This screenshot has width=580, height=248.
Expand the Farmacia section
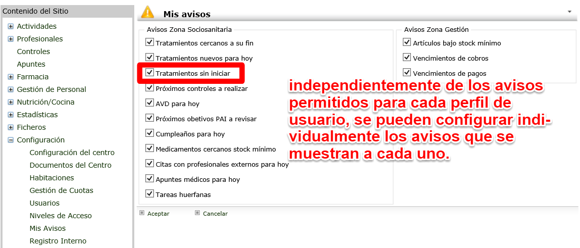[11, 77]
